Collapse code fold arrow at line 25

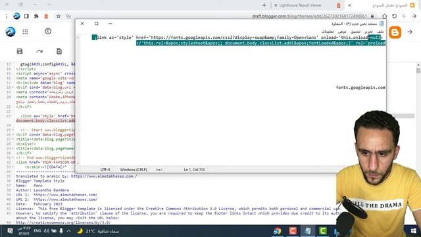click(x=13, y=130)
